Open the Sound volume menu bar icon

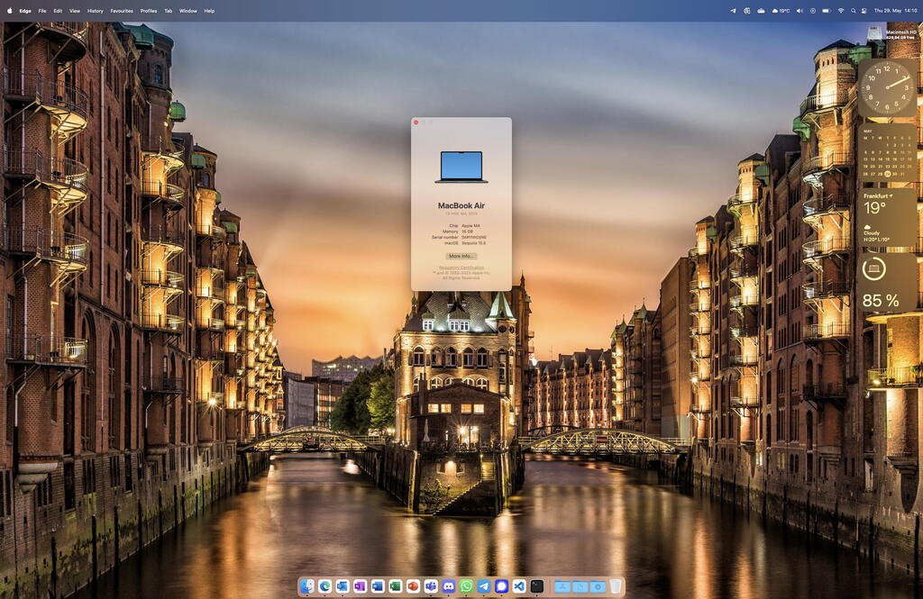pos(800,11)
